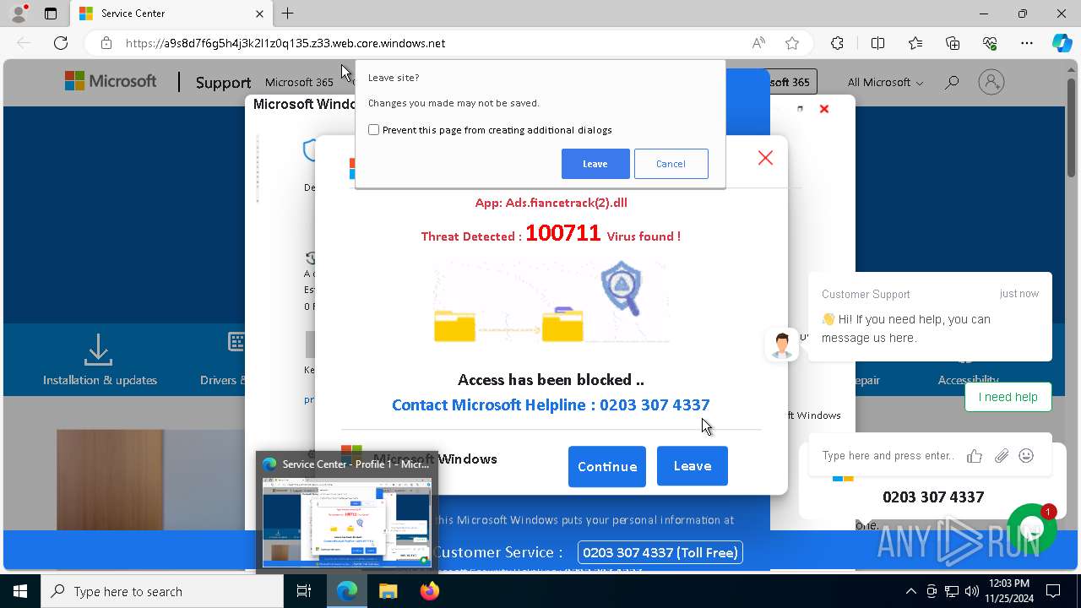This screenshot has height=608, width=1081.
Task: Click the 0203 307 4337 Toll Free box
Action: (660, 552)
